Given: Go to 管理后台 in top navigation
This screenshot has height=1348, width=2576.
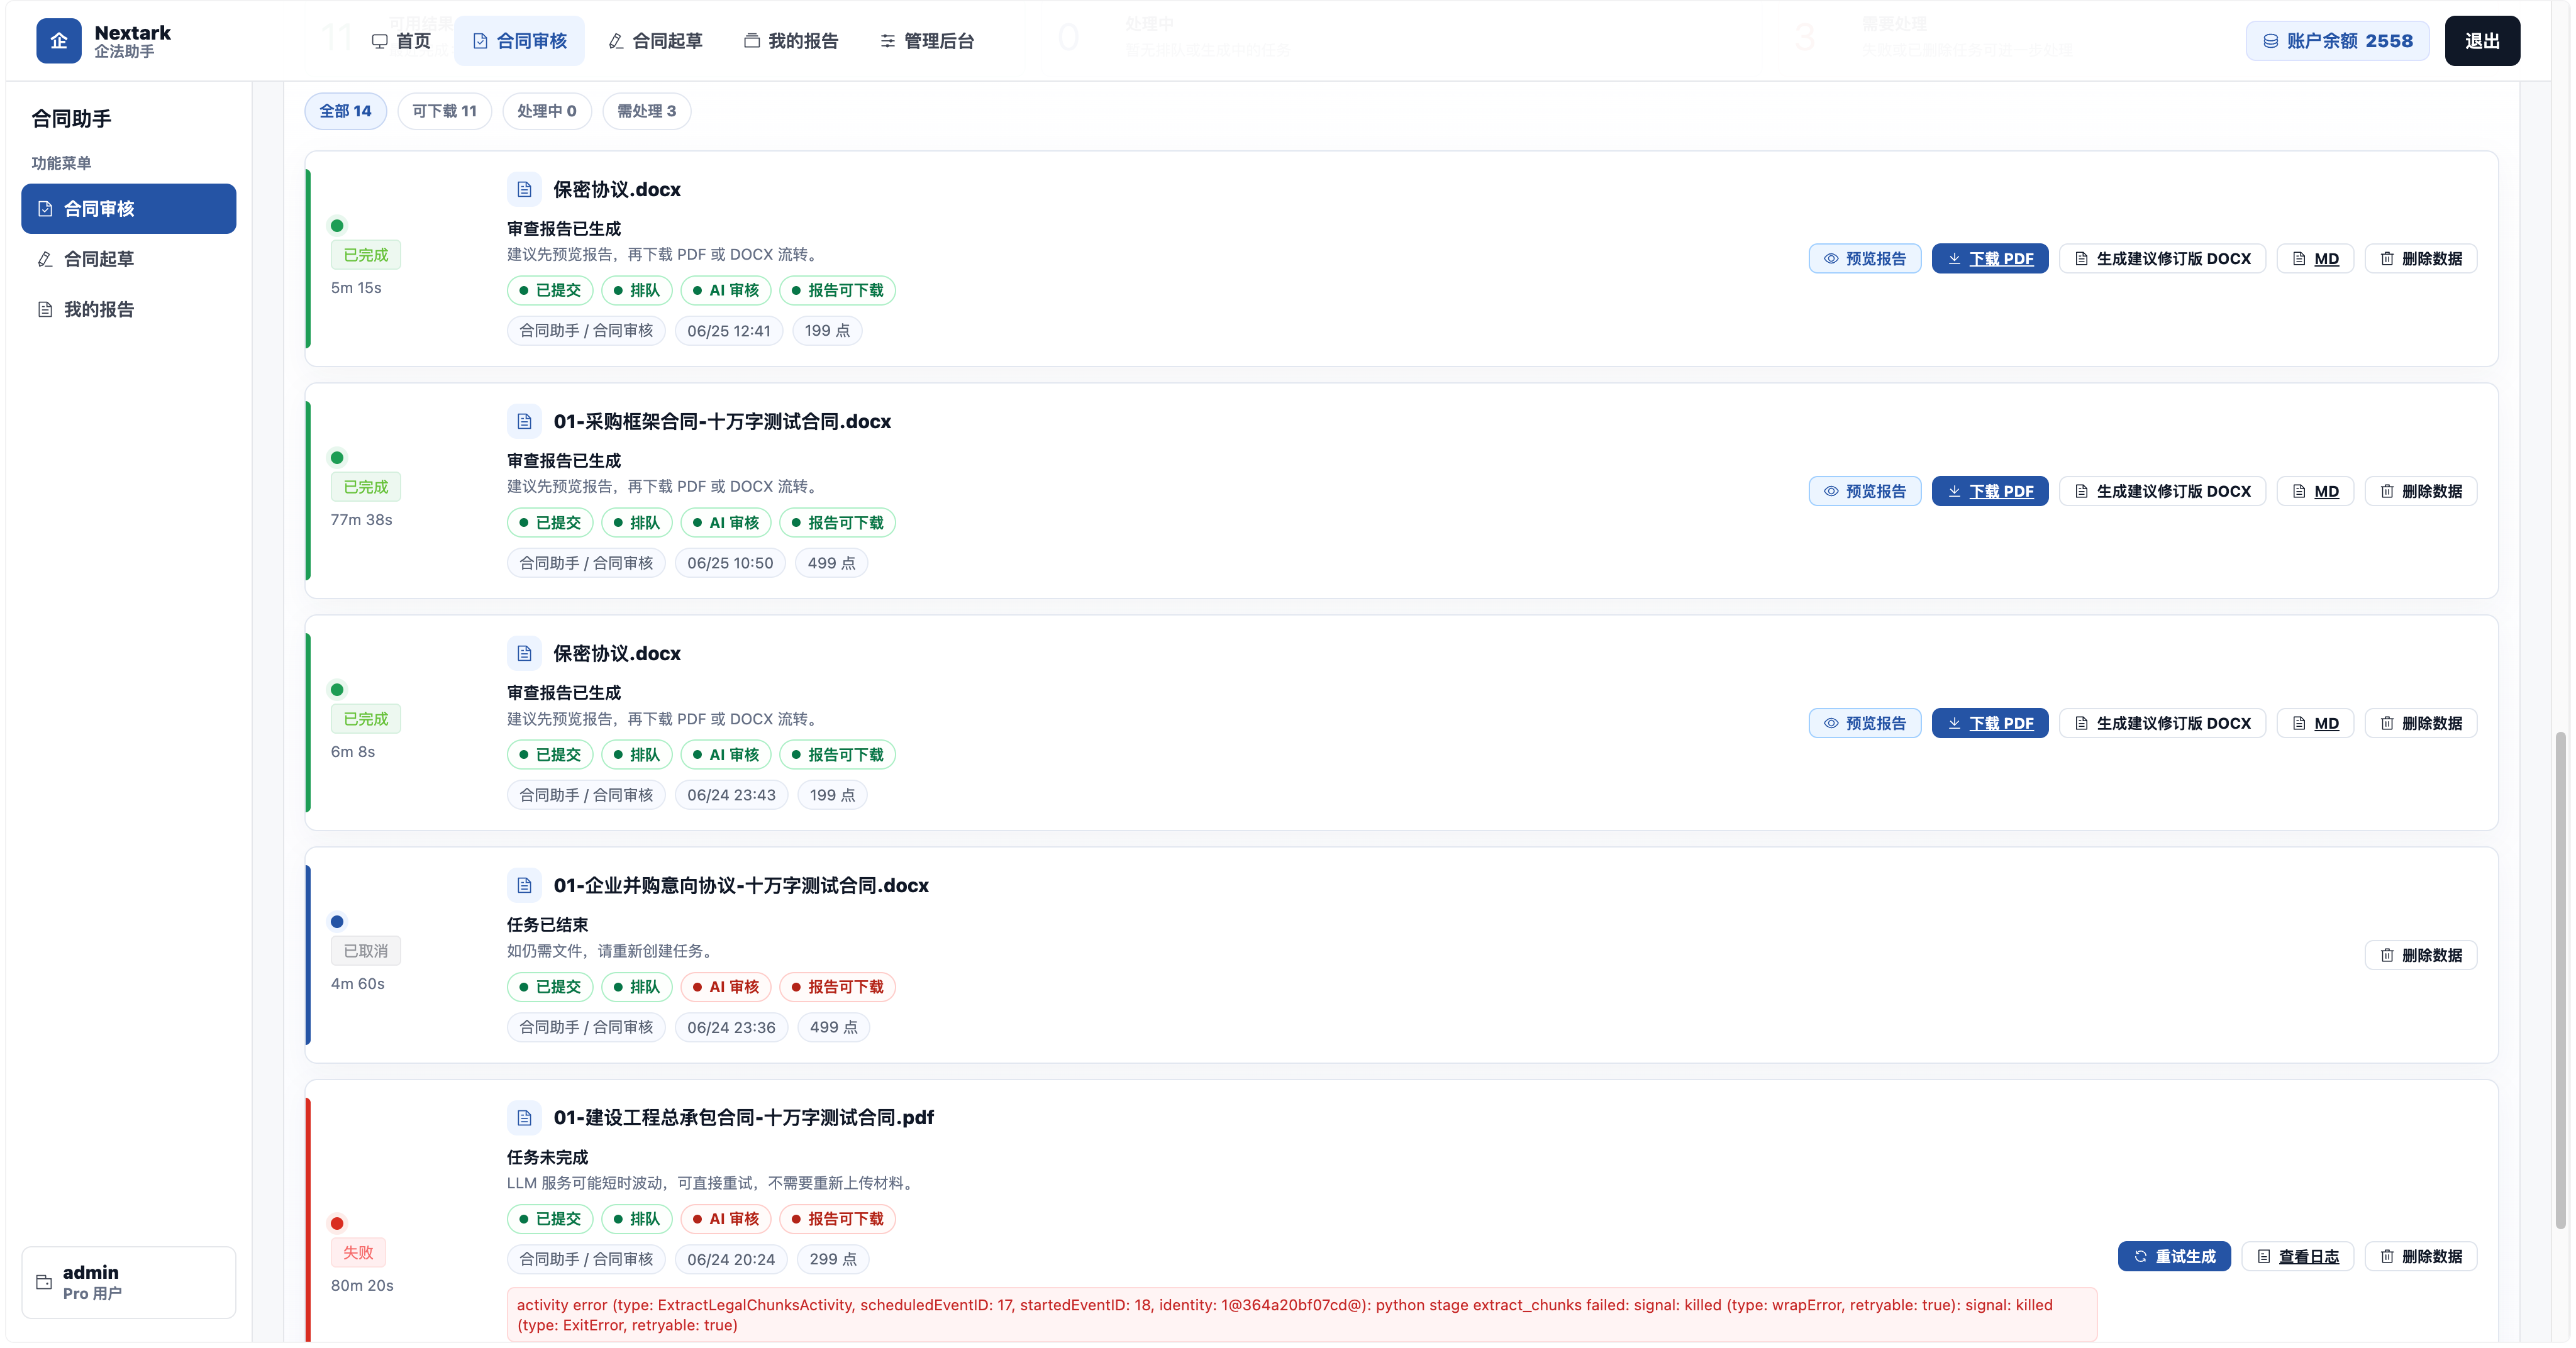Looking at the screenshot, I should (x=927, y=41).
